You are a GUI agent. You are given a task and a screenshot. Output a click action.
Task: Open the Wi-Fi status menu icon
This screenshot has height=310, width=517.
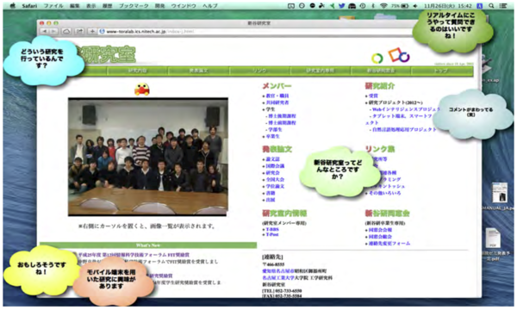point(383,6)
